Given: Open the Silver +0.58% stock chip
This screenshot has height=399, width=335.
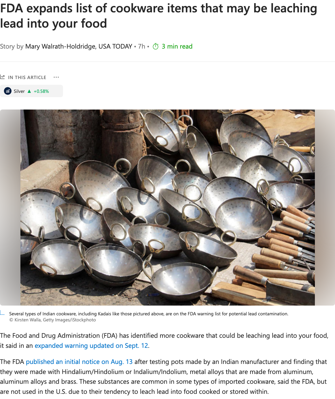Looking at the screenshot, I should coord(31,91).
